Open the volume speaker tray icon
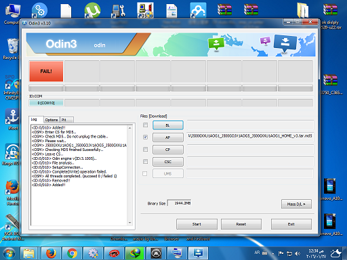Screen dimensions: 347x260 click(x=298, y=254)
